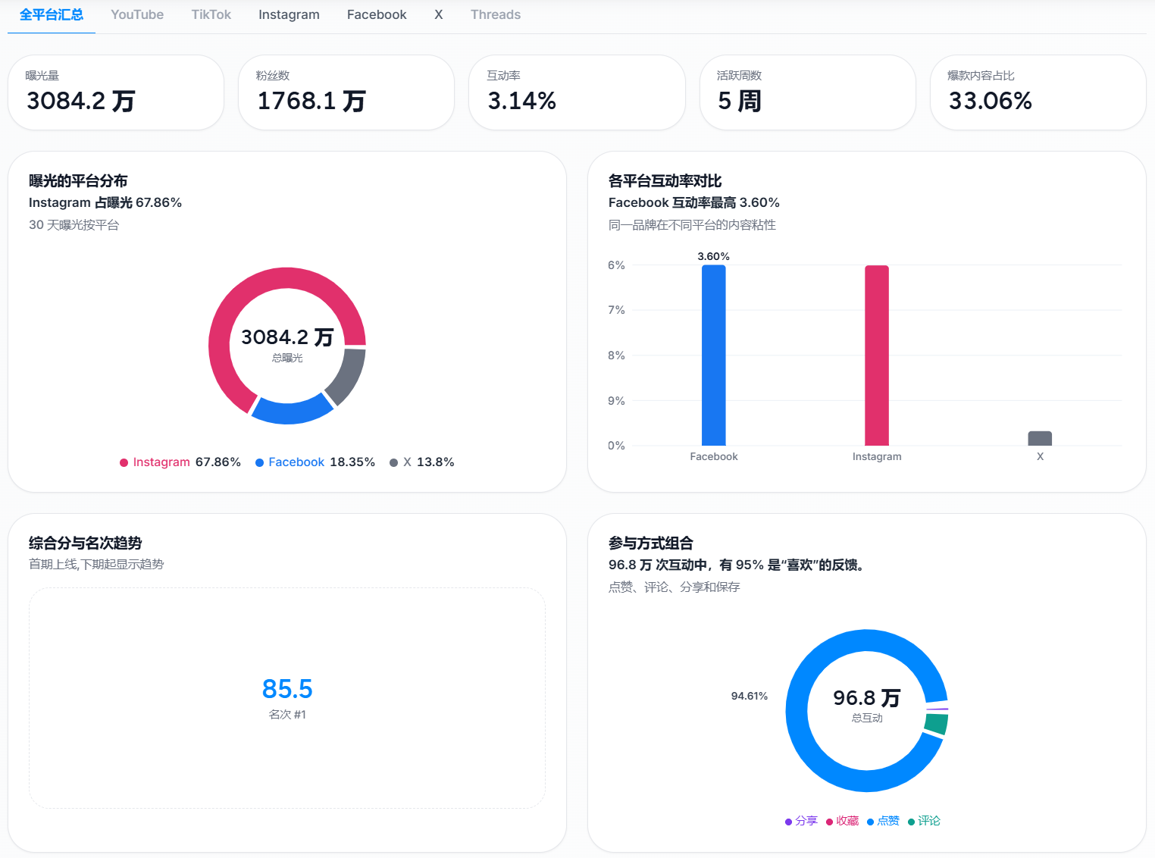Click the 综合分与名次趋势 panel title
This screenshot has height=858, width=1155.
[x=86, y=543]
